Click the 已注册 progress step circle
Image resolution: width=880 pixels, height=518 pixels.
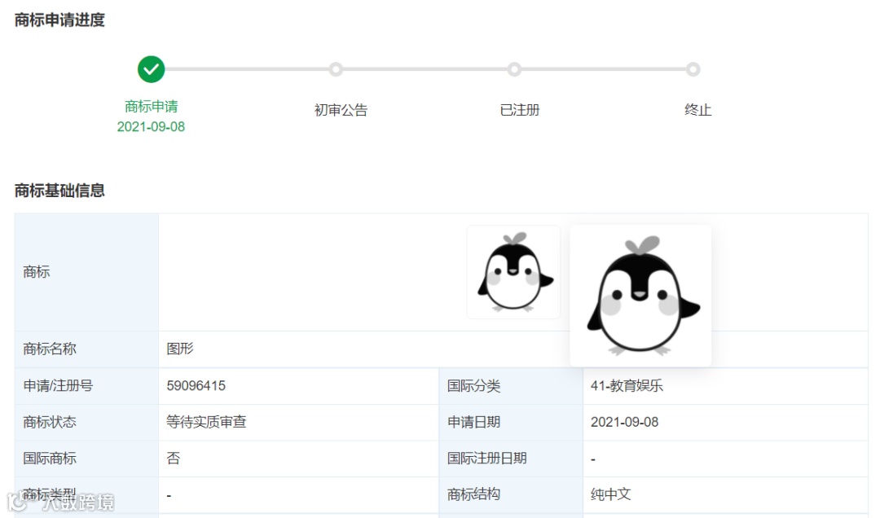click(514, 69)
